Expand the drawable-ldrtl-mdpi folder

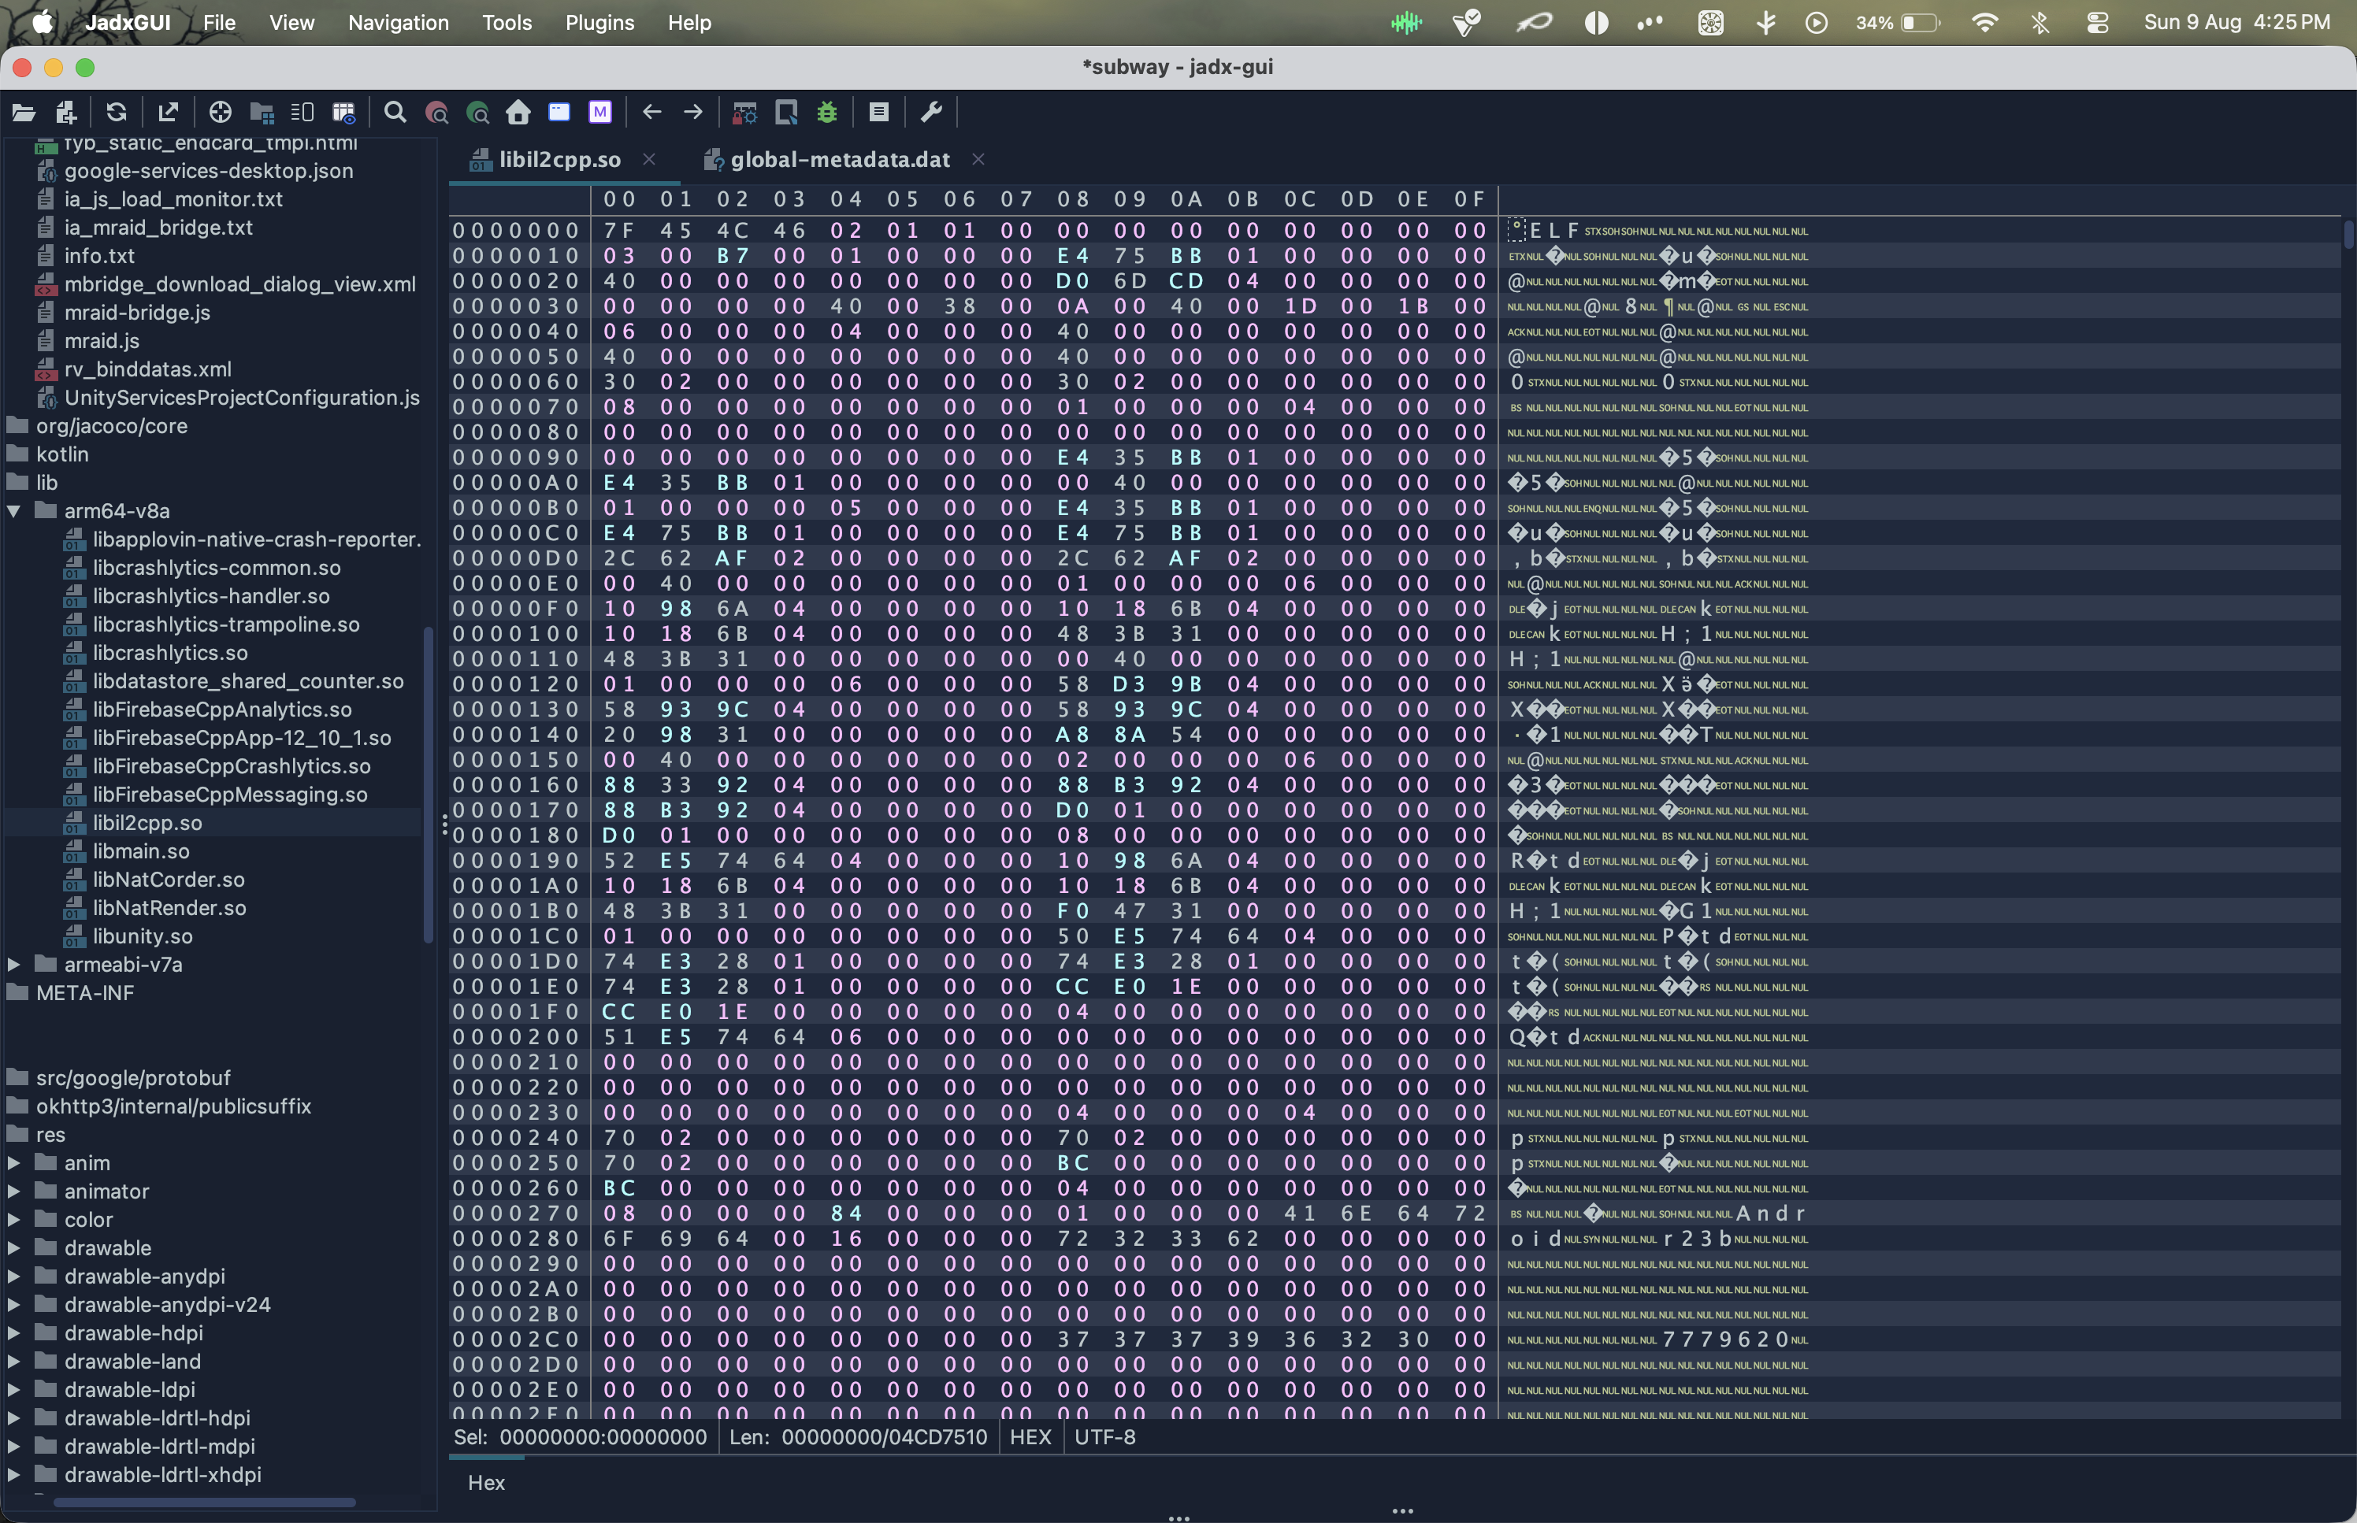click(14, 1447)
